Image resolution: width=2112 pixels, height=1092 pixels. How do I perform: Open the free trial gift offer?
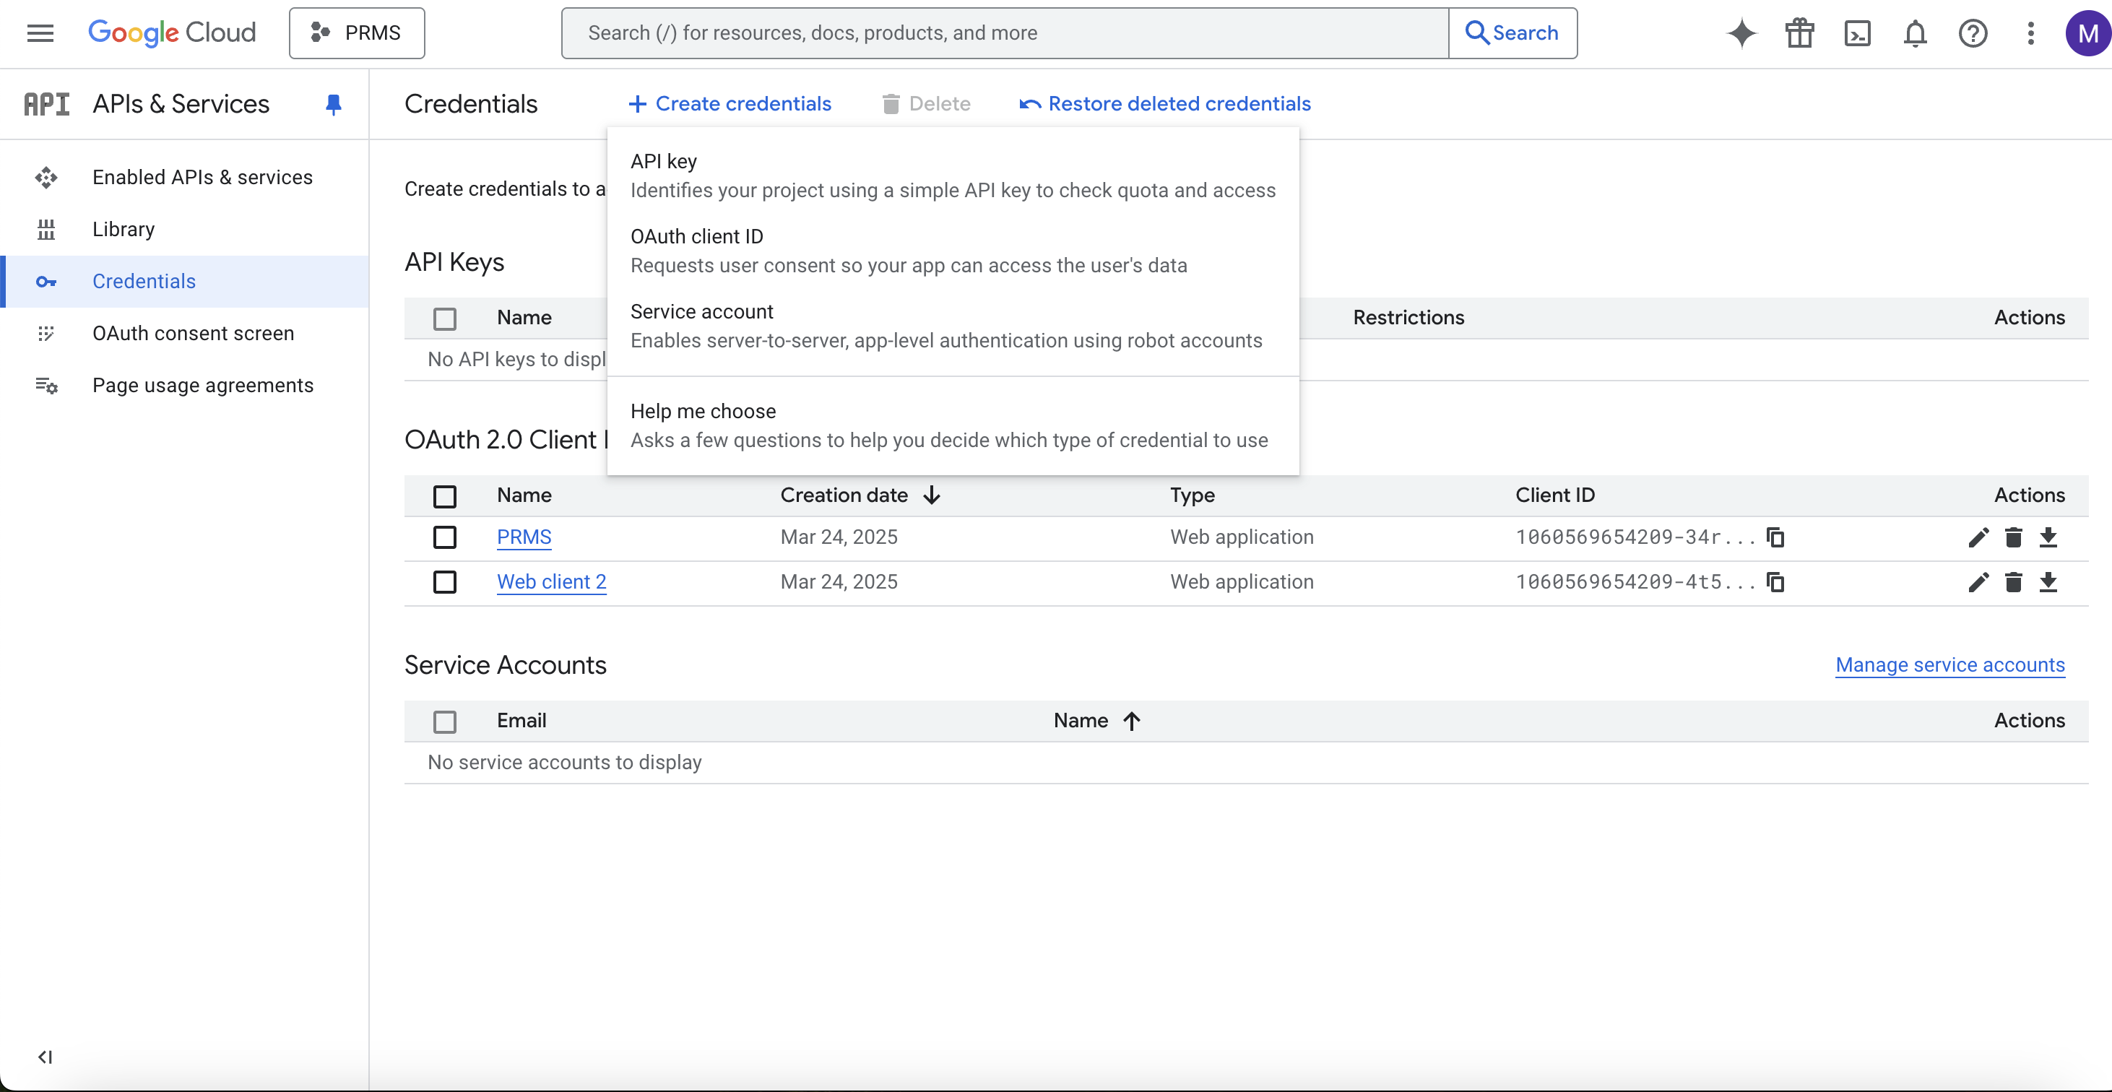(1800, 32)
